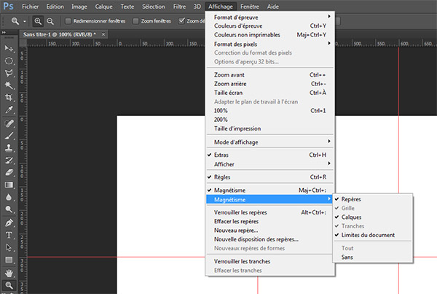Viewport: 437px width, 294px height.
Task: Expand the toolbox double-arrow
Action: pos(4,33)
